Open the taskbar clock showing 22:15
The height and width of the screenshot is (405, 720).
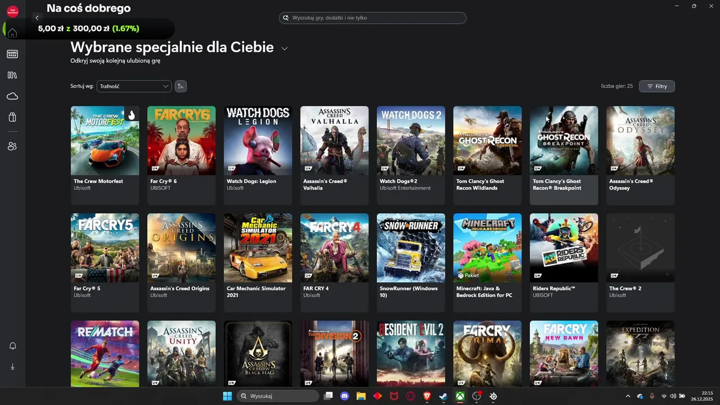coord(702,396)
